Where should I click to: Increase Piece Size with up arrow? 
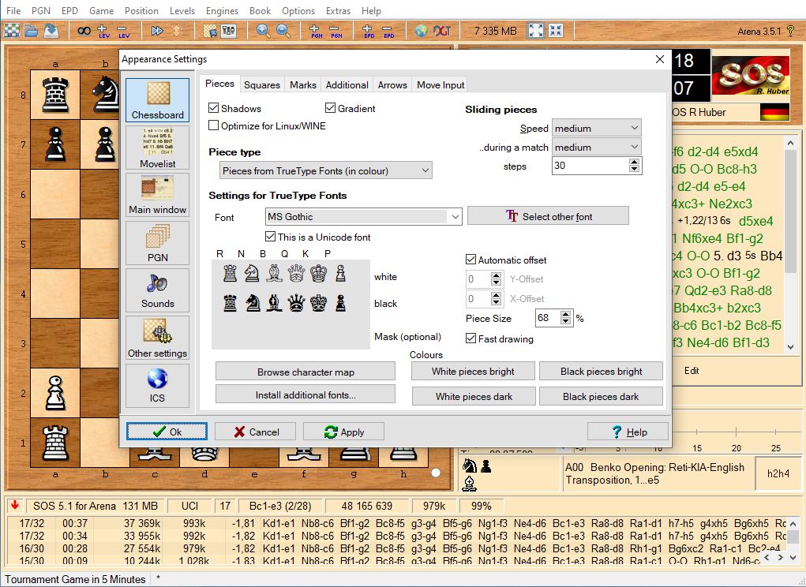point(565,314)
